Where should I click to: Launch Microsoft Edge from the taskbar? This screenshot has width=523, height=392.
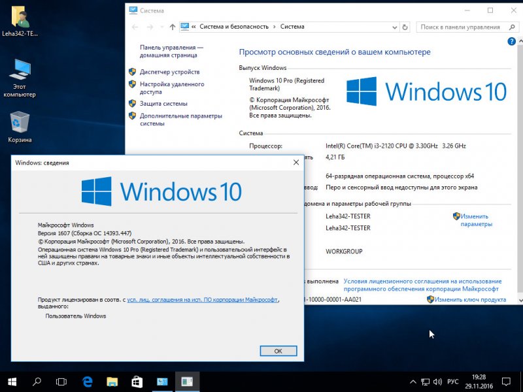click(x=88, y=382)
